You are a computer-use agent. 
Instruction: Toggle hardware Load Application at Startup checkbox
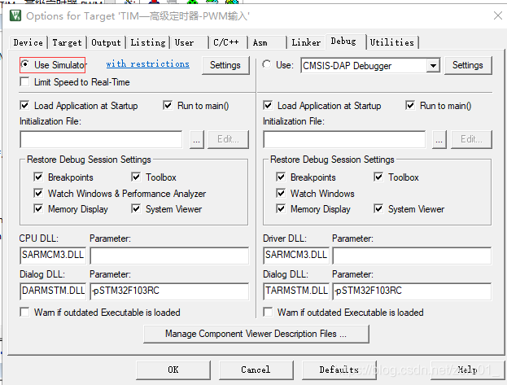(x=268, y=106)
